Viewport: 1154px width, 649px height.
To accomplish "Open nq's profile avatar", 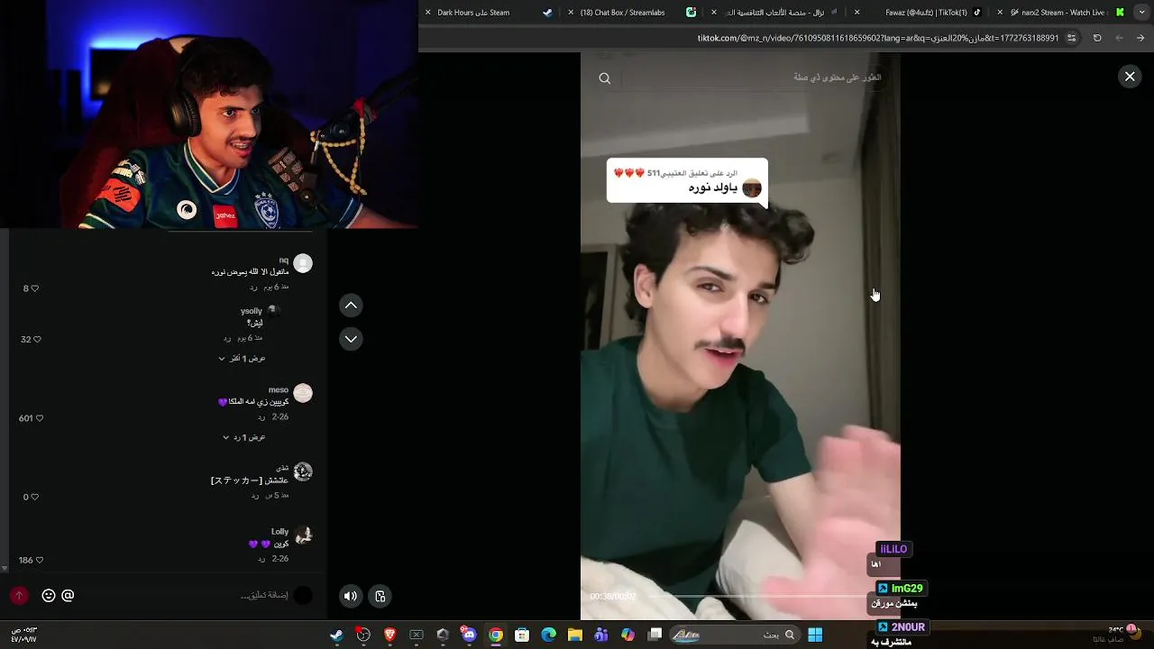I will [x=303, y=263].
